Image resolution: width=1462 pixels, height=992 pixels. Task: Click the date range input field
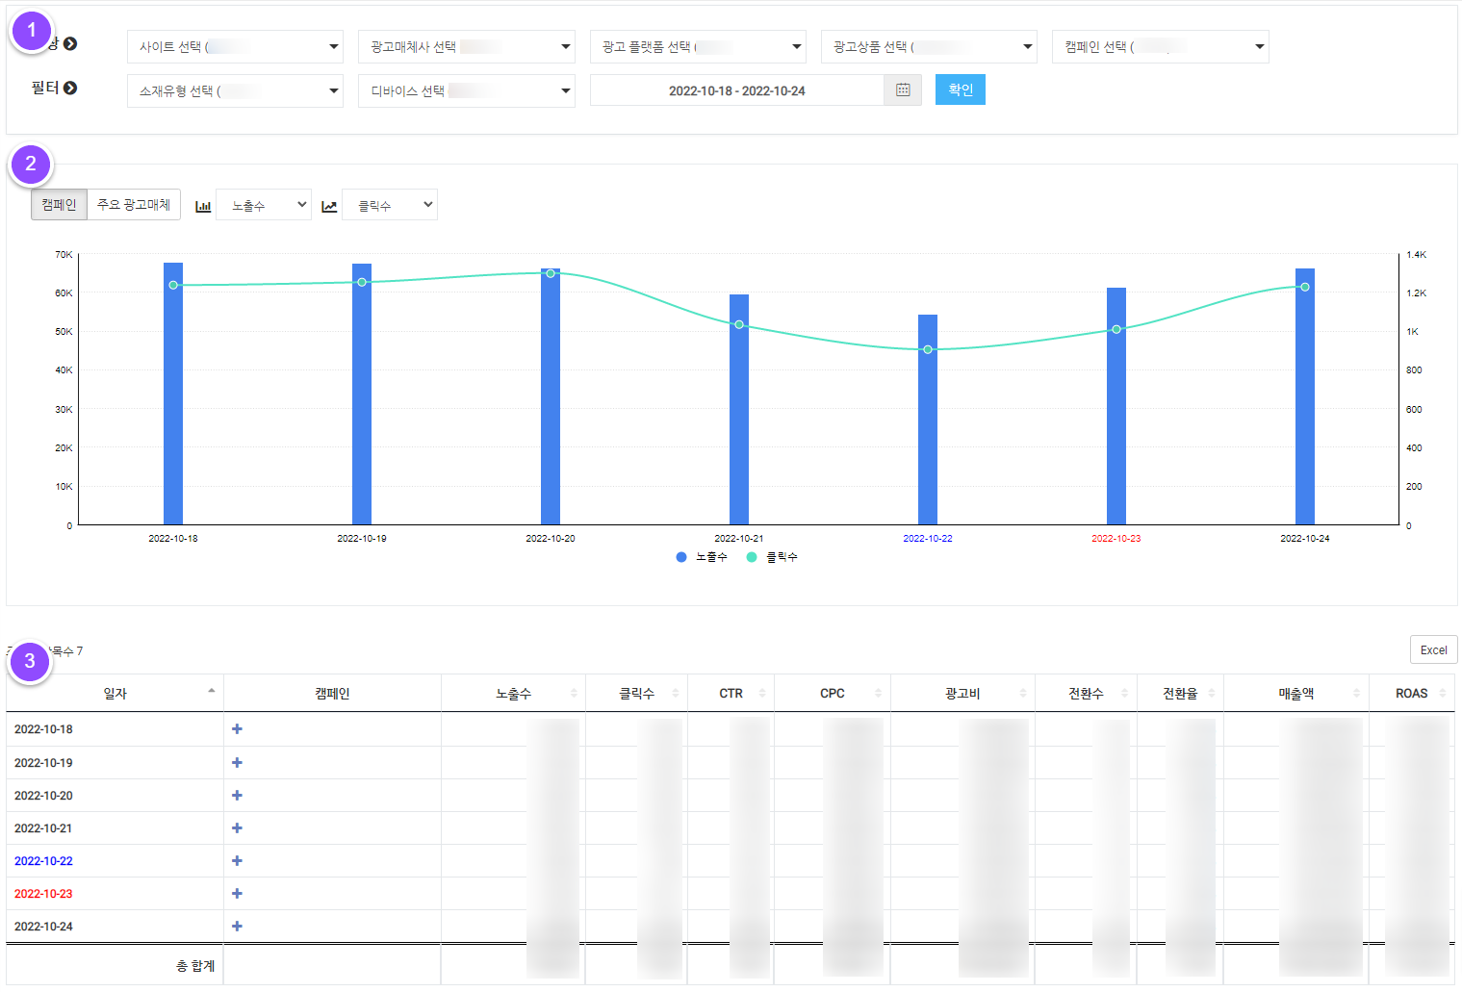coord(736,91)
